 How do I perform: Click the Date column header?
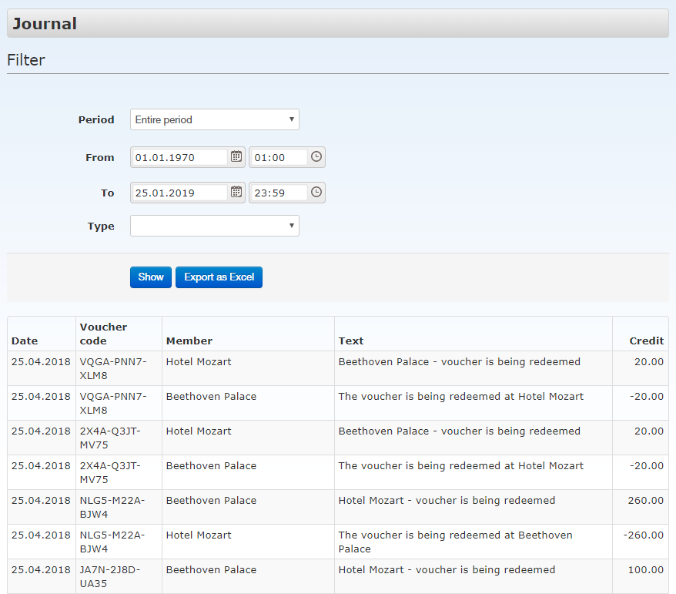click(25, 341)
